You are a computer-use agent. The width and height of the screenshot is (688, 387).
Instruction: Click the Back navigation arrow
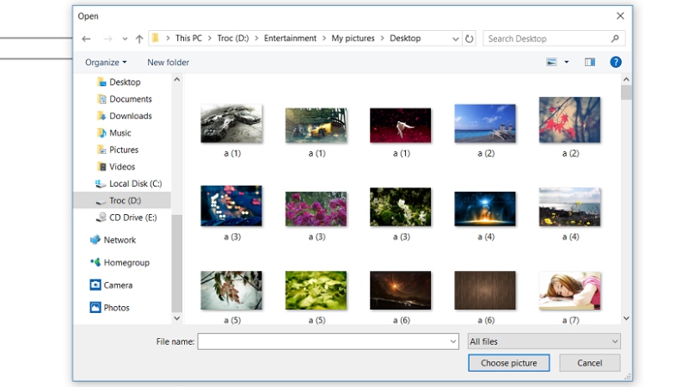[x=86, y=39]
